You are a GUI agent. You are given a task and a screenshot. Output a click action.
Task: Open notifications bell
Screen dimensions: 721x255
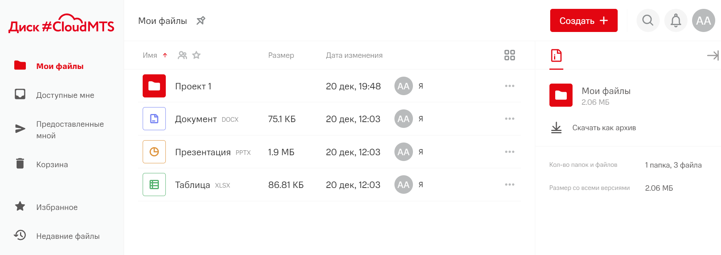pos(676,20)
